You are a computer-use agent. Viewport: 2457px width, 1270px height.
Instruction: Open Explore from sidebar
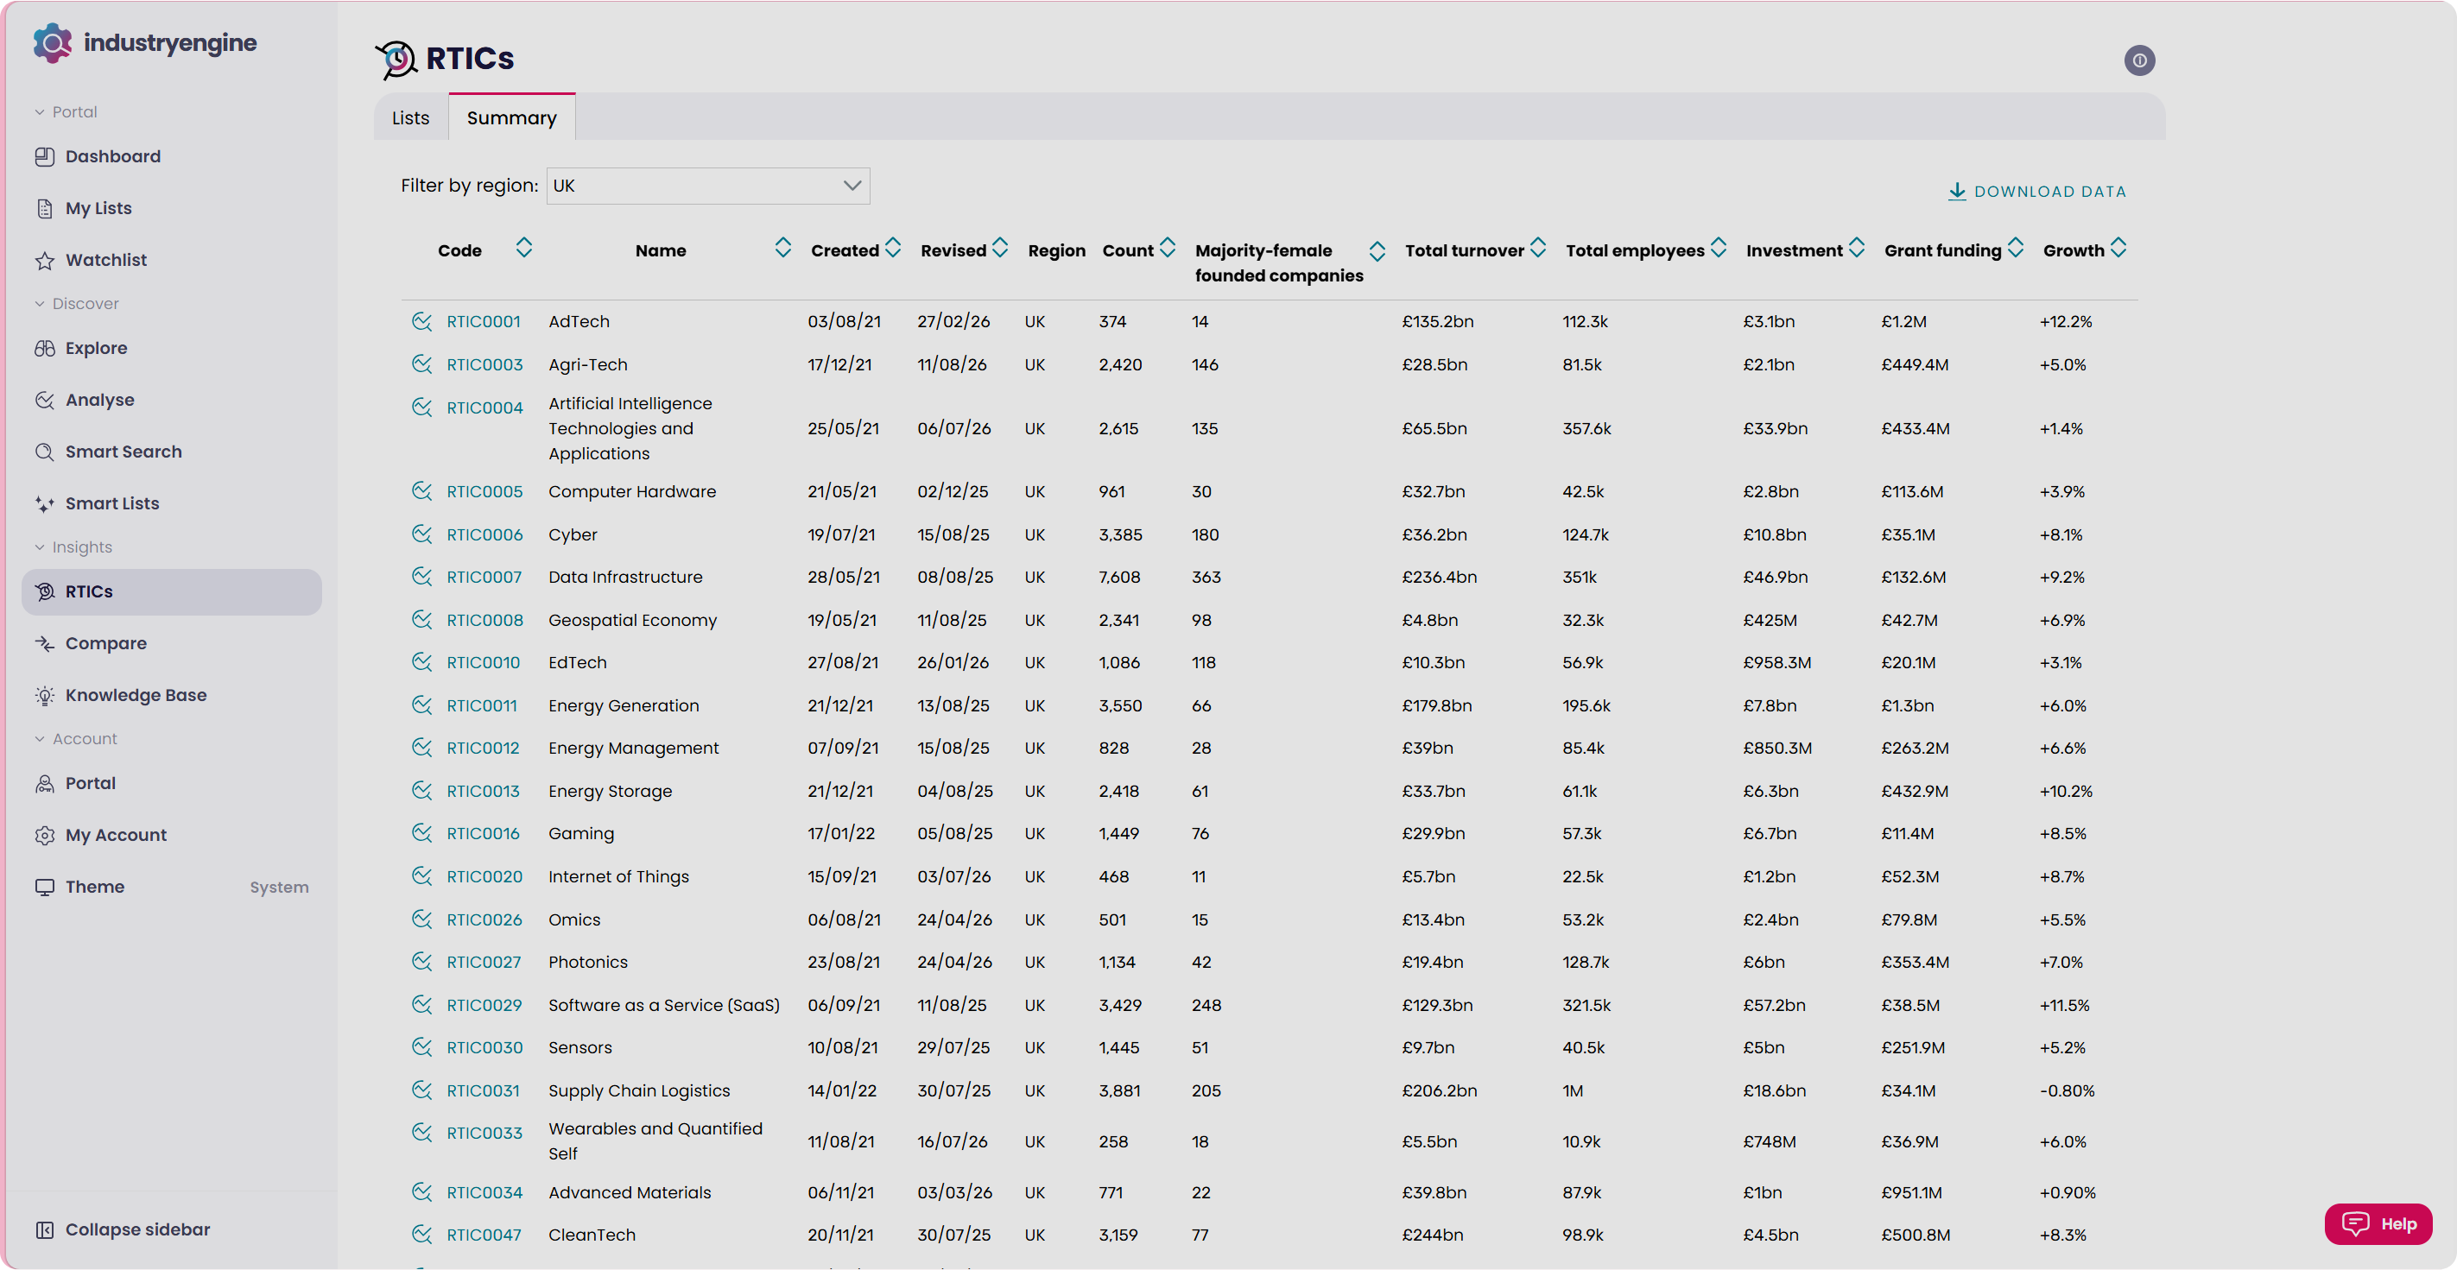point(172,348)
